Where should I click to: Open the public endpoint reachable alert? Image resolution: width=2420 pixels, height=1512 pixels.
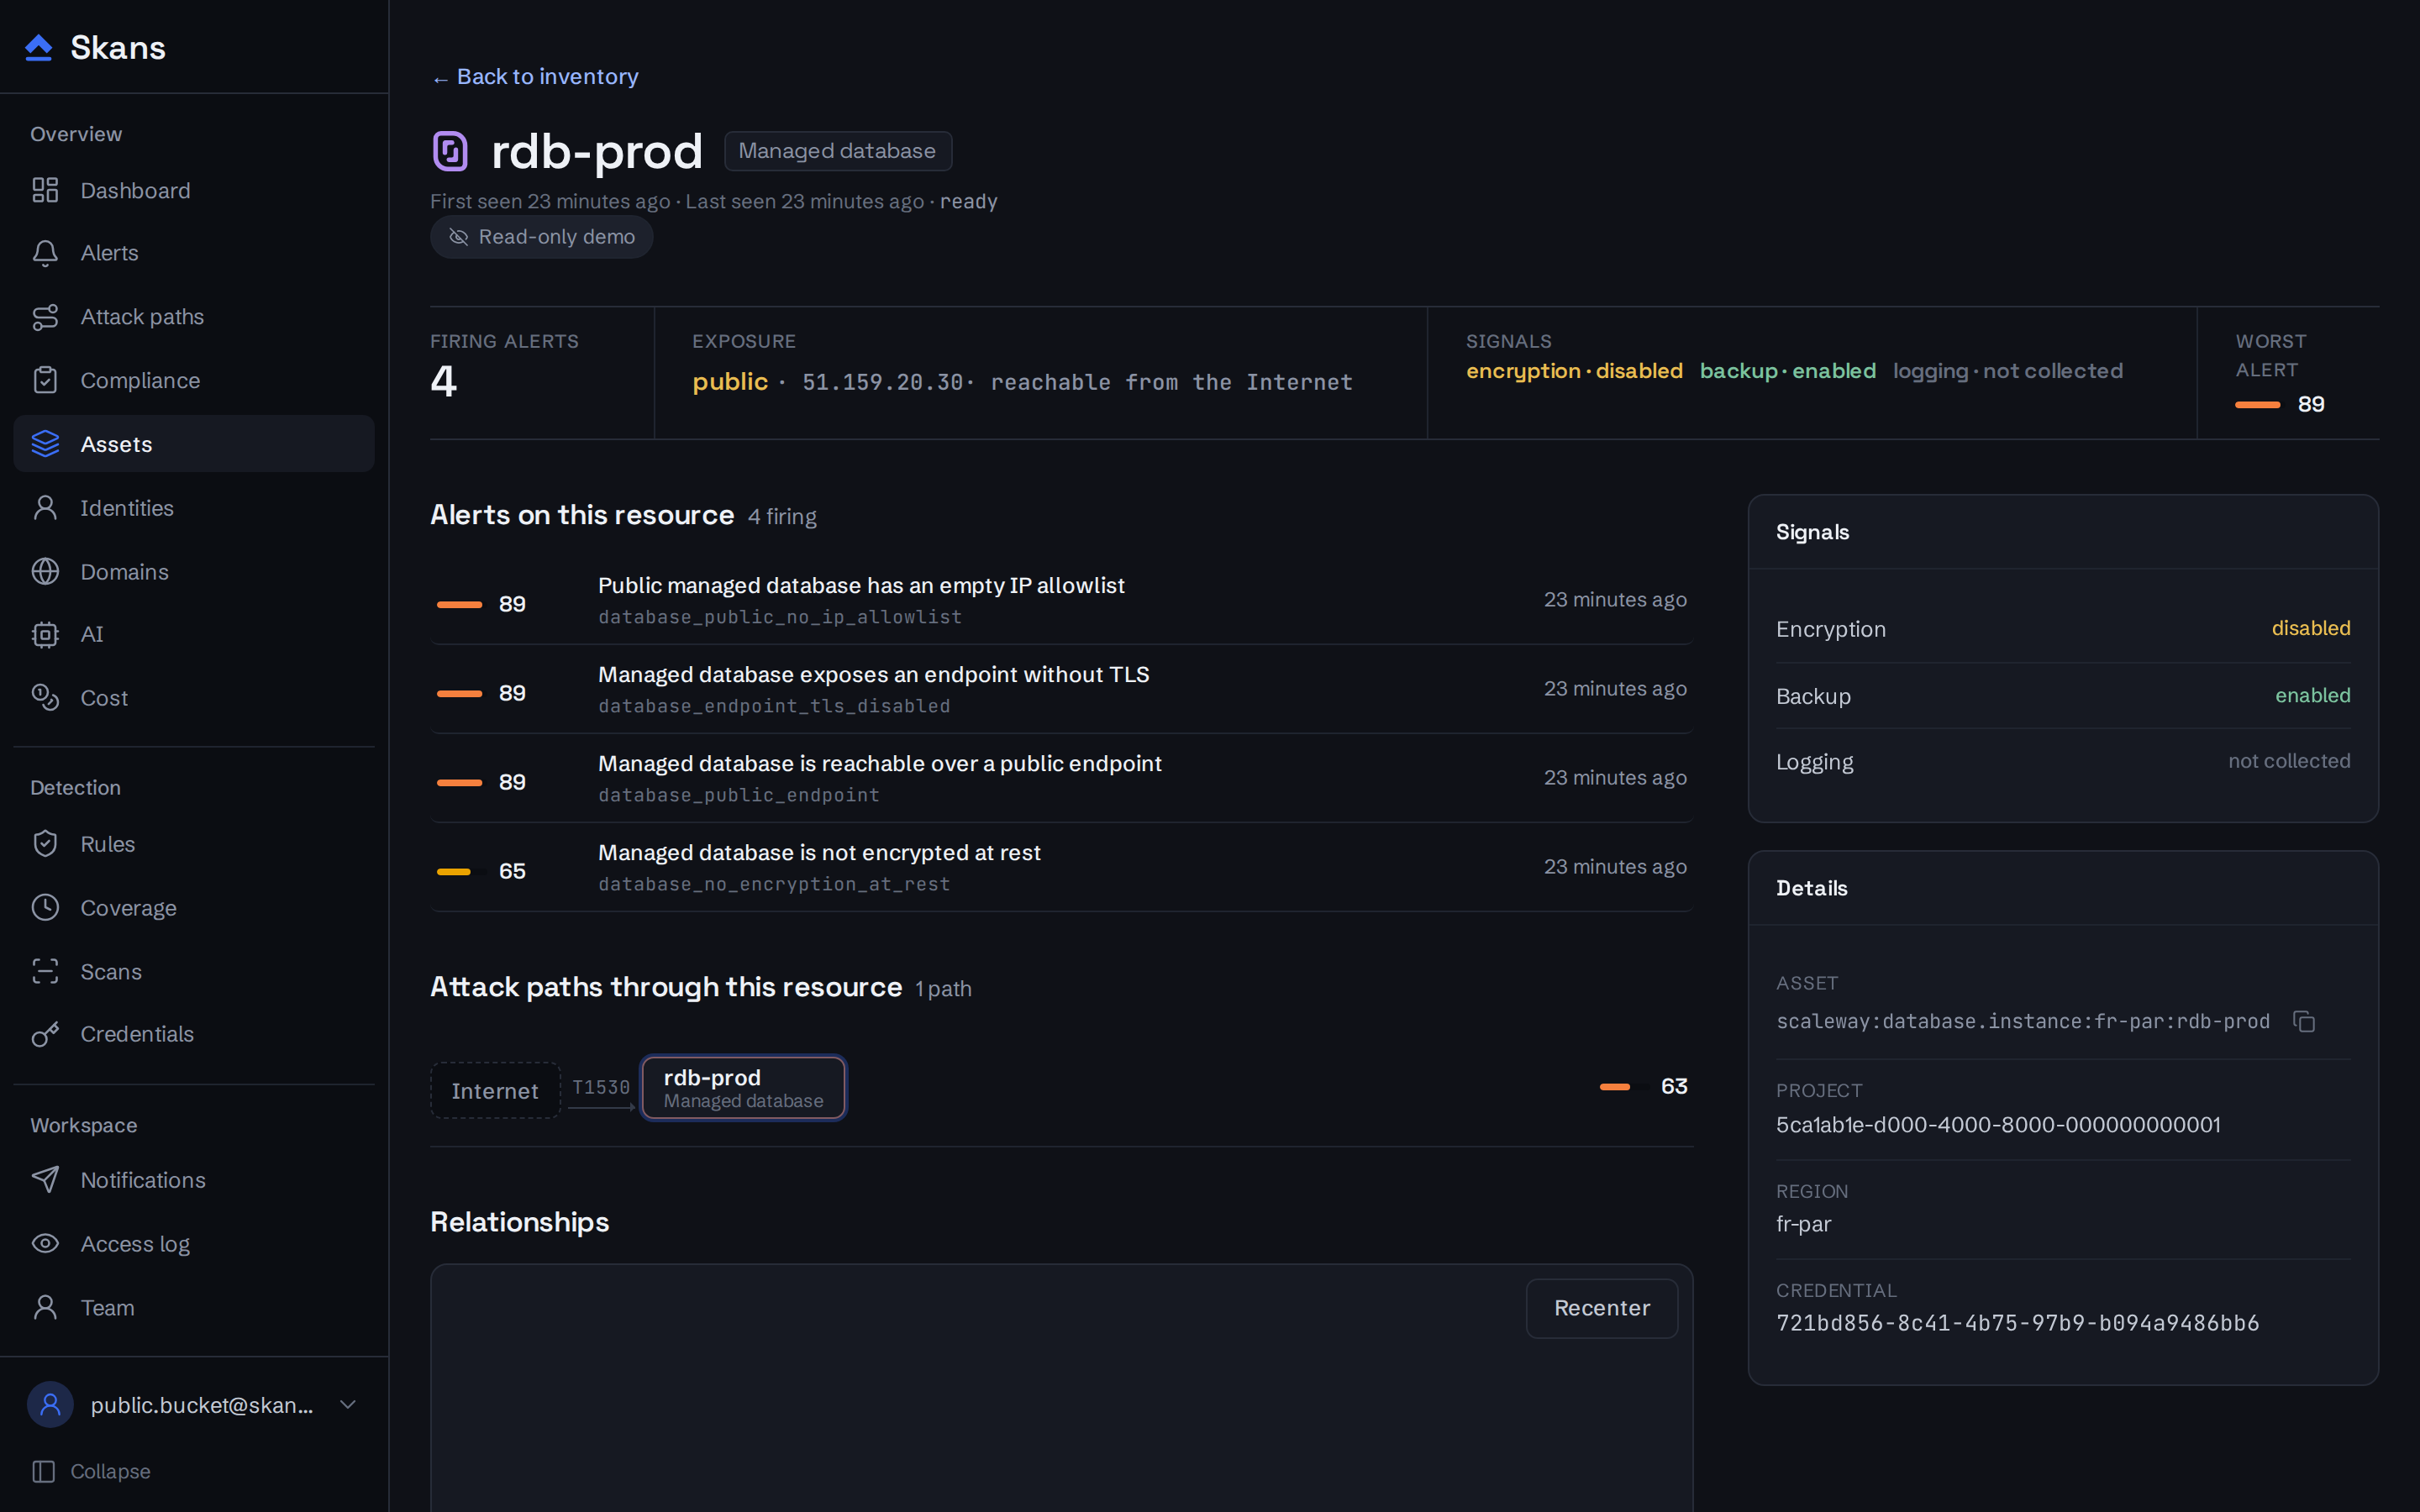click(x=1061, y=778)
